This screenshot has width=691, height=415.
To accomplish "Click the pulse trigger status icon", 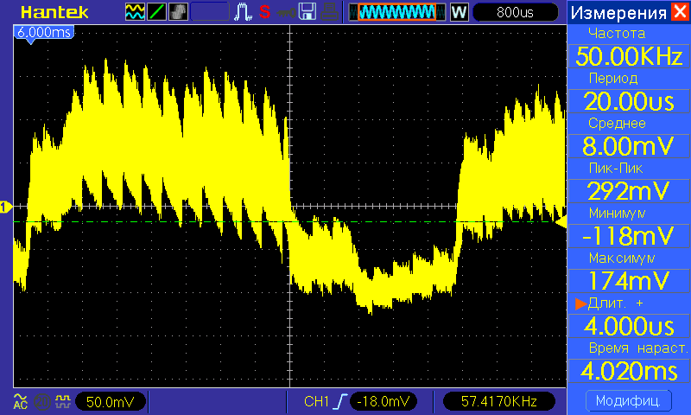I will 244,12.
